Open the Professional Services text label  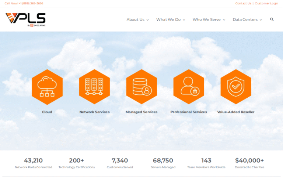(189, 112)
